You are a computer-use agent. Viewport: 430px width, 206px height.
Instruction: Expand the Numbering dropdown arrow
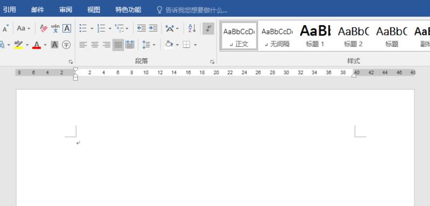click(110, 28)
